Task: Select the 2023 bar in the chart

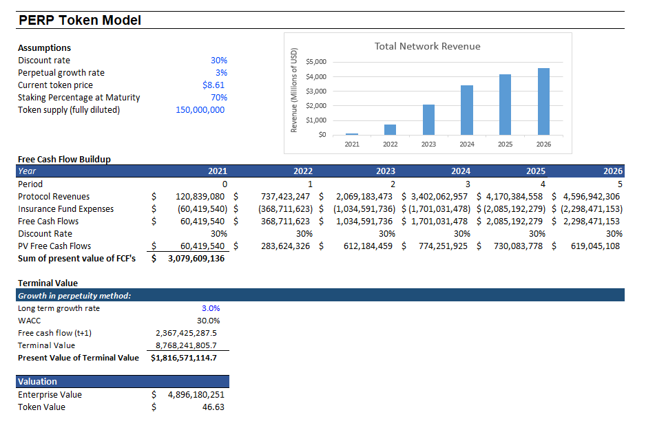Action: point(428,120)
